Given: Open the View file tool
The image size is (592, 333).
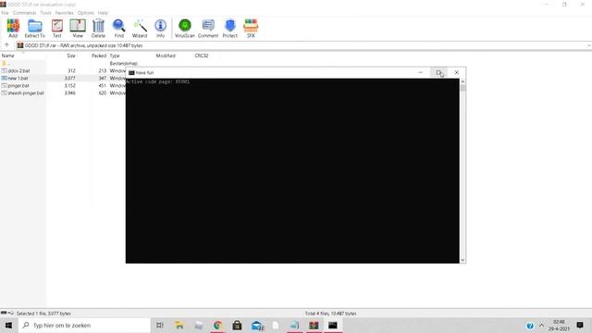Looking at the screenshot, I should 78,29.
